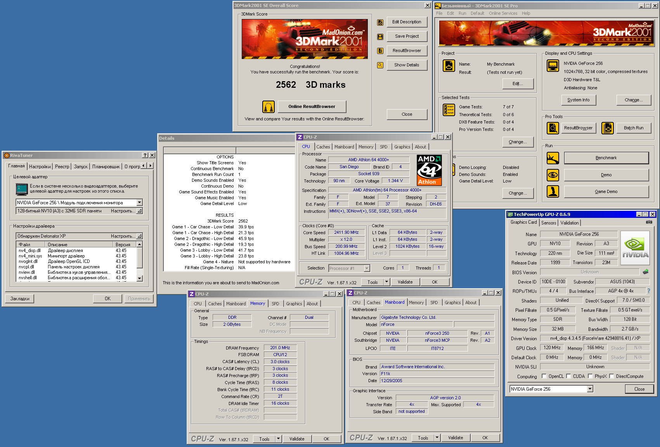The width and height of the screenshot is (660, 447).
Task: Click the NVIDIA logo in GPU-Z
Action: point(635,248)
